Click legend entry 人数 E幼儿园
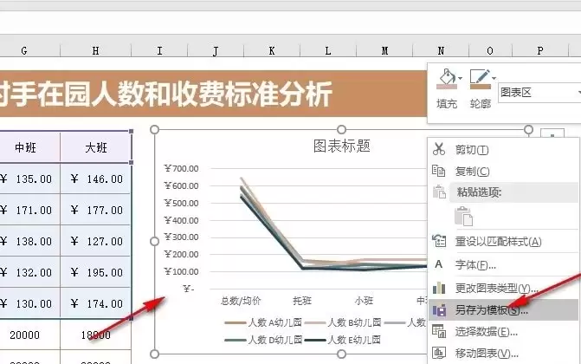This screenshot has width=581, height=364. pos(343,340)
